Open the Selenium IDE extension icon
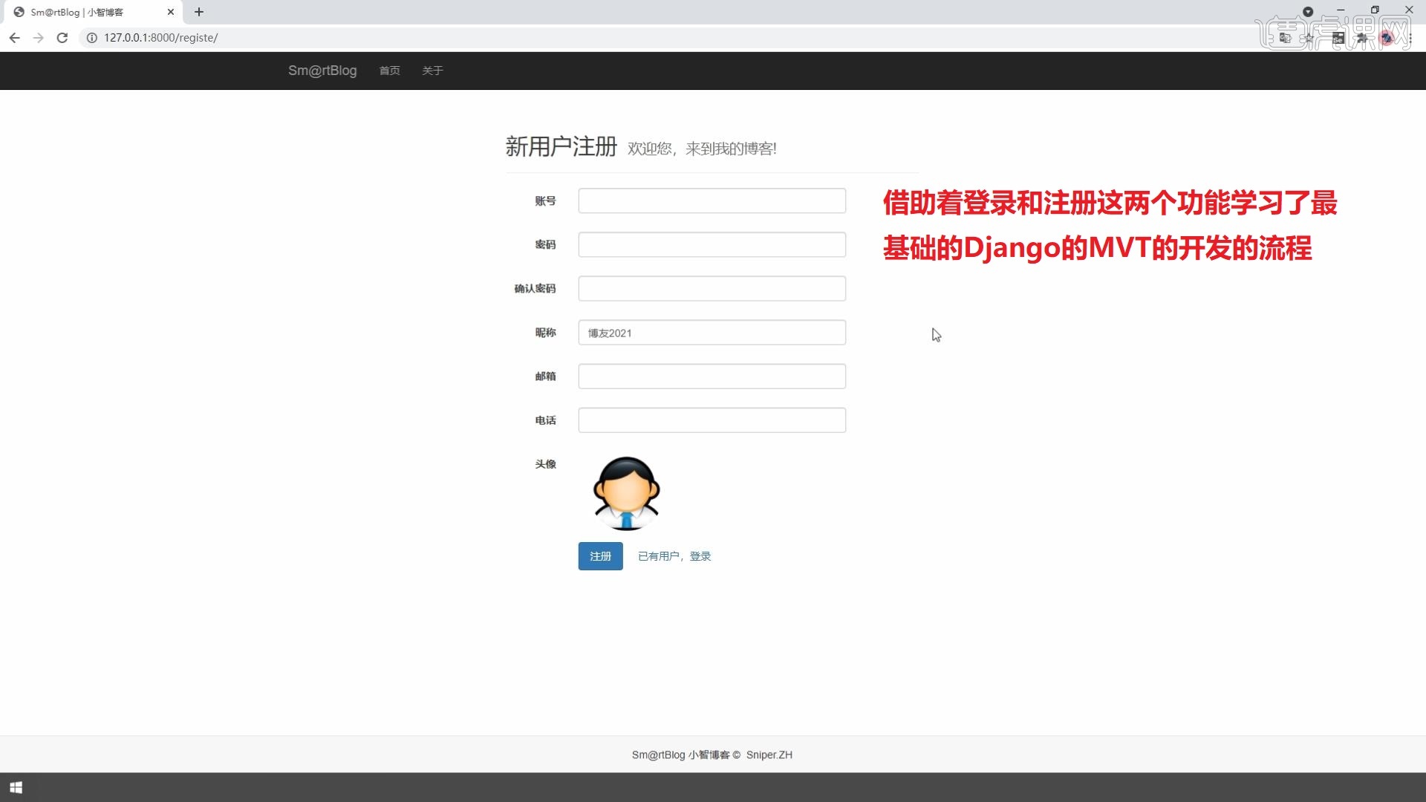Image resolution: width=1426 pixels, height=802 pixels. coord(1338,38)
